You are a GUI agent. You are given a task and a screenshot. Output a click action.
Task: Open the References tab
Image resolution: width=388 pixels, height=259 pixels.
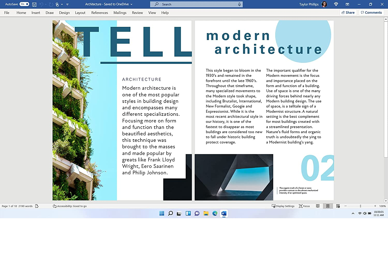point(100,13)
